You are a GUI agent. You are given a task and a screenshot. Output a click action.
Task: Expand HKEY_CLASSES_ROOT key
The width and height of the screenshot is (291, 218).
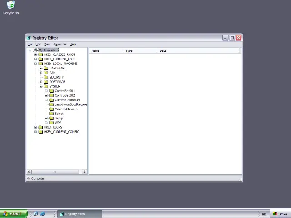(x=35, y=54)
